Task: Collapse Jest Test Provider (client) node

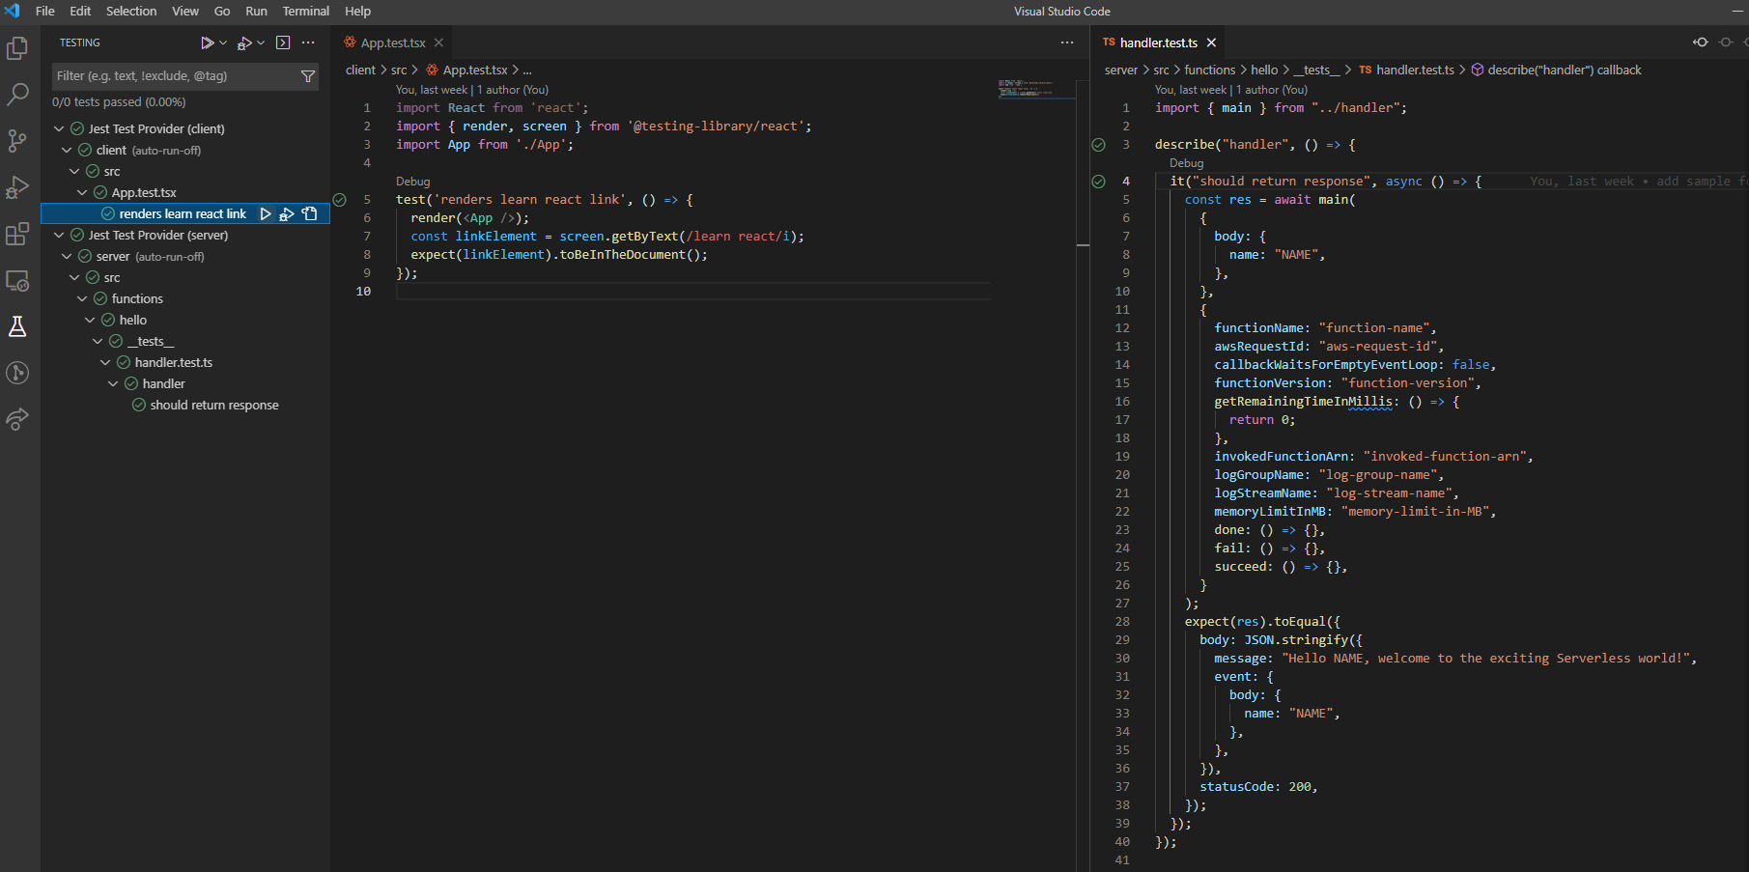Action: (59, 128)
